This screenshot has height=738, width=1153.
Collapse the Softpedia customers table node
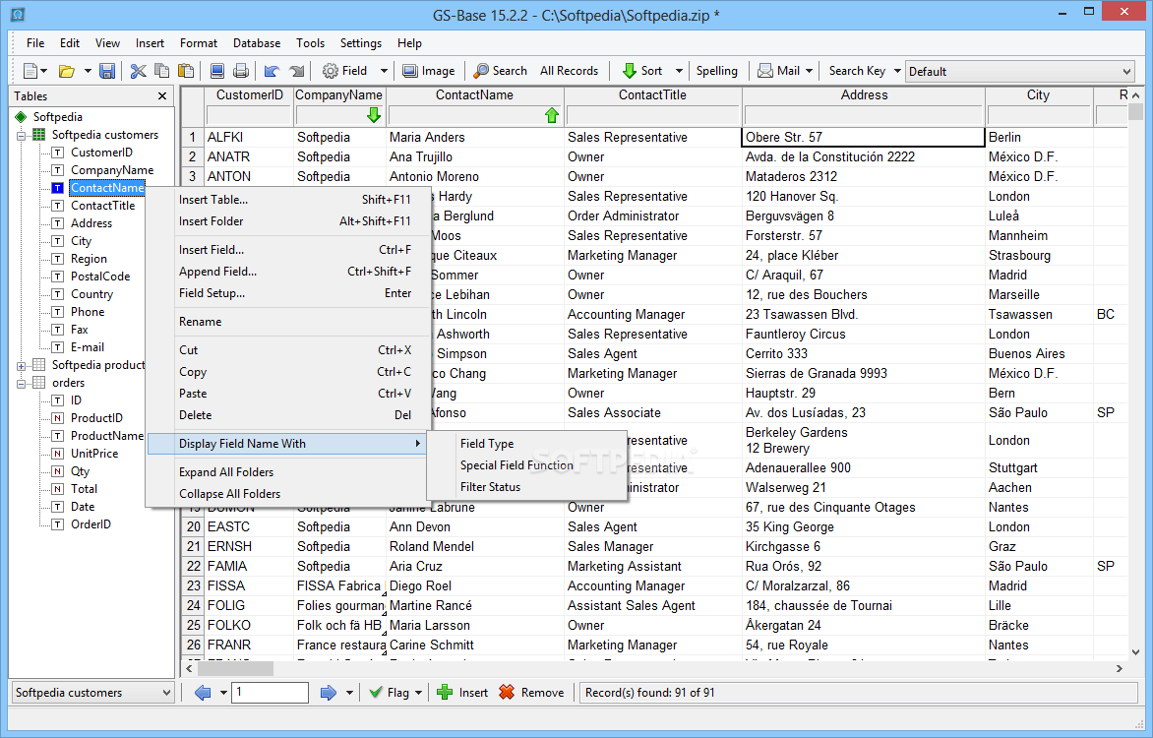point(22,135)
